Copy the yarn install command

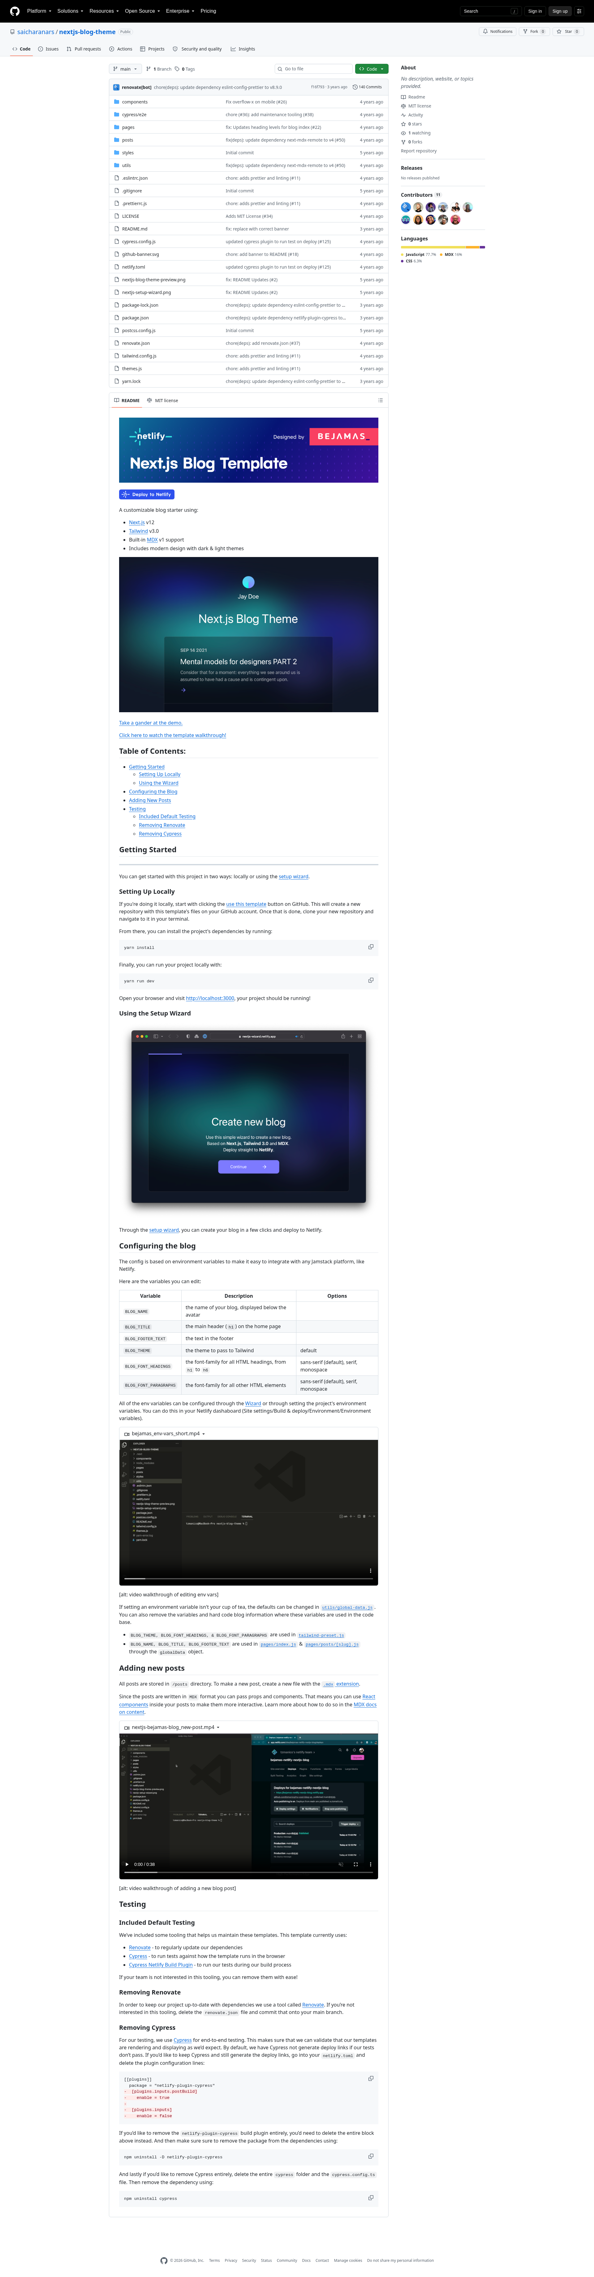(371, 947)
